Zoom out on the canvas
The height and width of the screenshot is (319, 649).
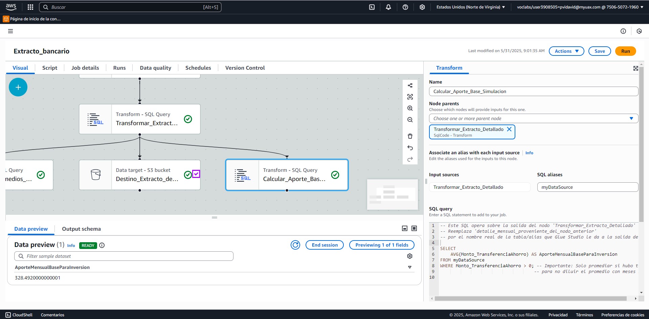pos(410,120)
